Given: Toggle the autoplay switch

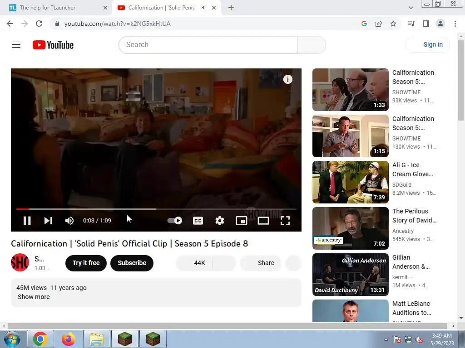Looking at the screenshot, I should (175, 221).
